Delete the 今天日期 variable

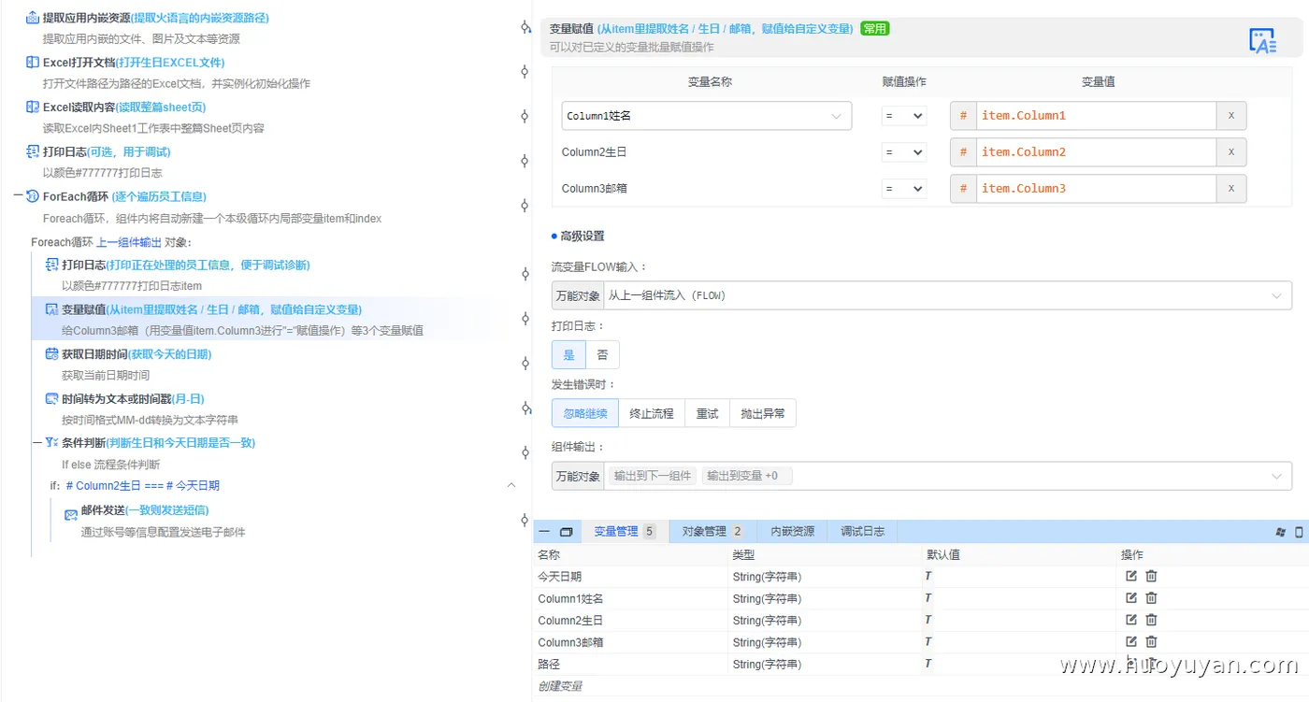(1151, 576)
